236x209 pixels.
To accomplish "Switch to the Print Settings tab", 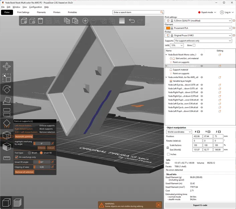I will tap(23, 12).
